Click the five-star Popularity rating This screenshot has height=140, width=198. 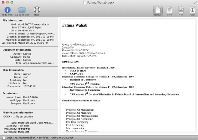(x=24, y=129)
